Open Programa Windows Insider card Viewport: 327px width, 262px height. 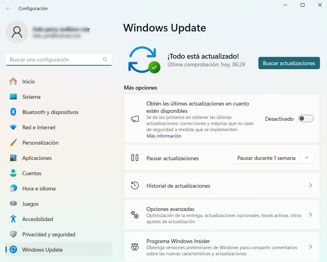coord(222,247)
